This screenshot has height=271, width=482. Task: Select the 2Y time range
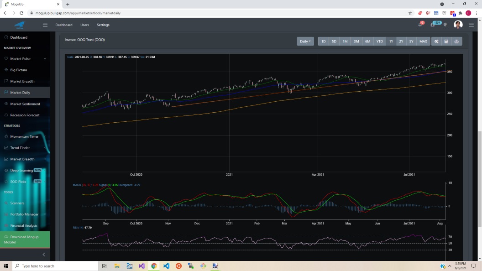pos(401,42)
